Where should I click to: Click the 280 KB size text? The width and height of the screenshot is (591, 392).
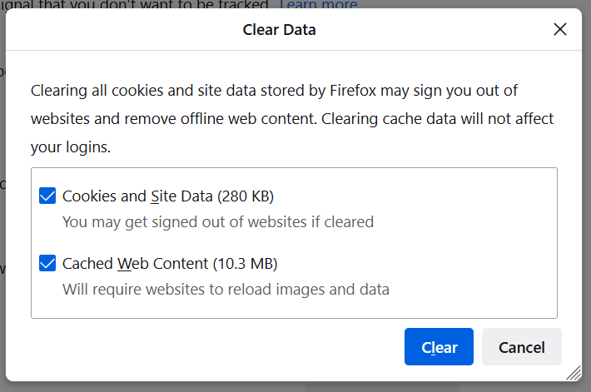click(246, 196)
